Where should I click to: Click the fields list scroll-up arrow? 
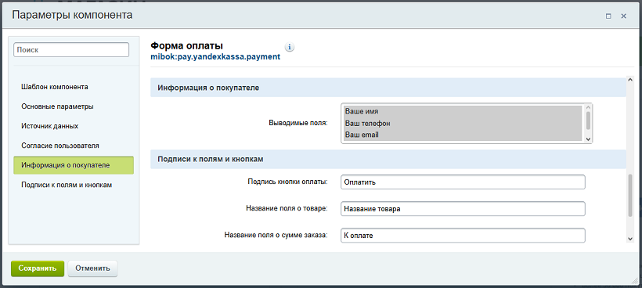pyautogui.click(x=588, y=106)
